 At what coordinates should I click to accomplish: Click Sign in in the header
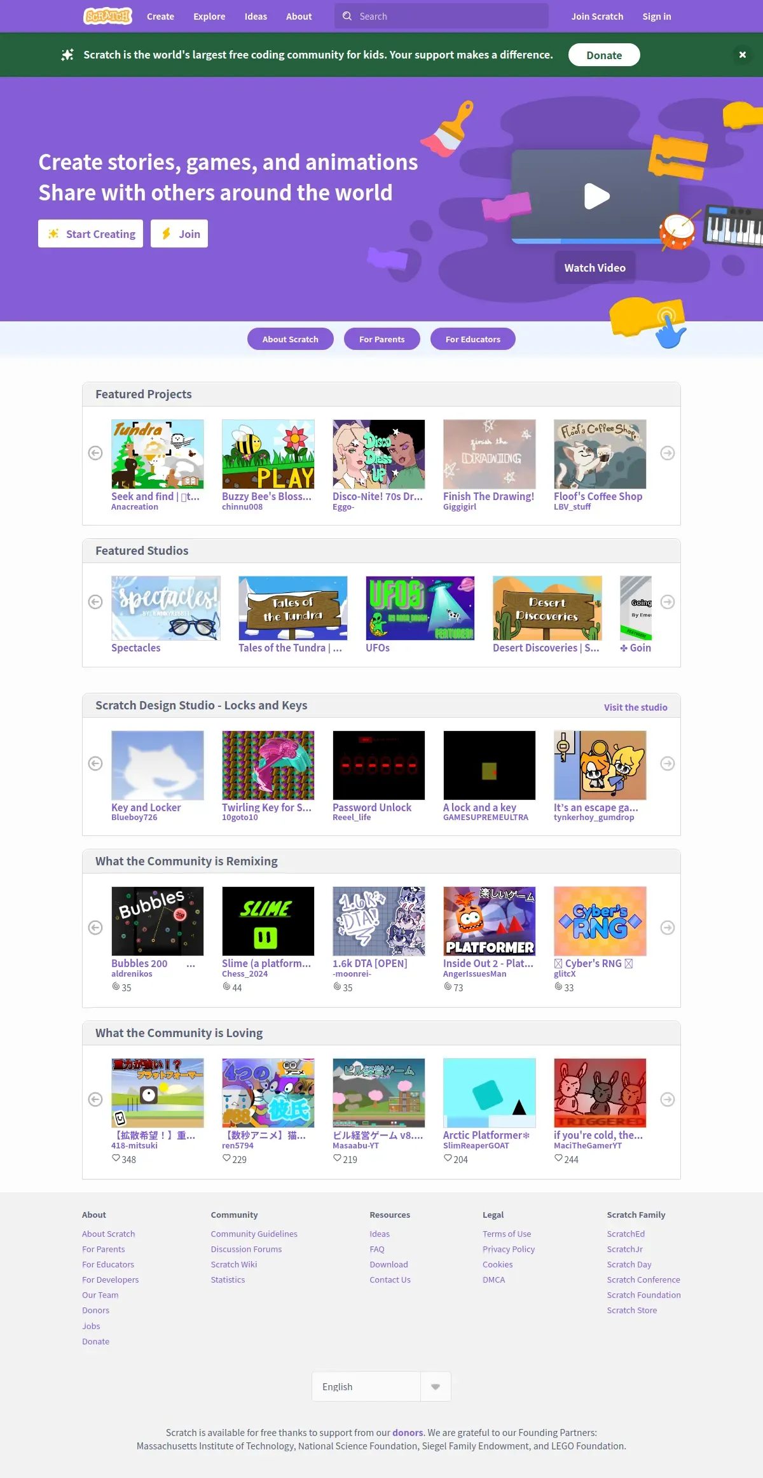657,17
